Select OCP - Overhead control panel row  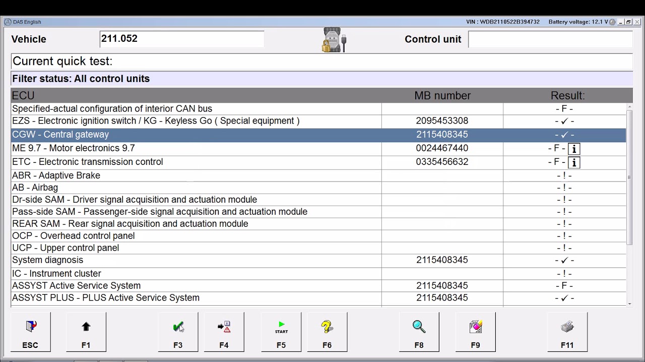pos(318,236)
